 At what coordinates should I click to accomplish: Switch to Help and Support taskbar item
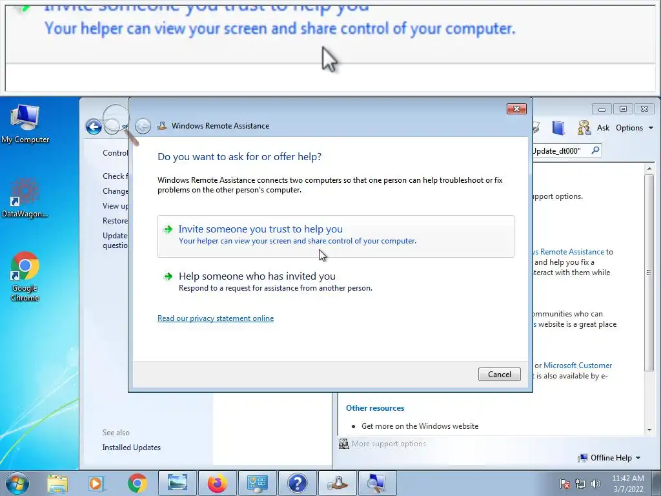pos(297,483)
